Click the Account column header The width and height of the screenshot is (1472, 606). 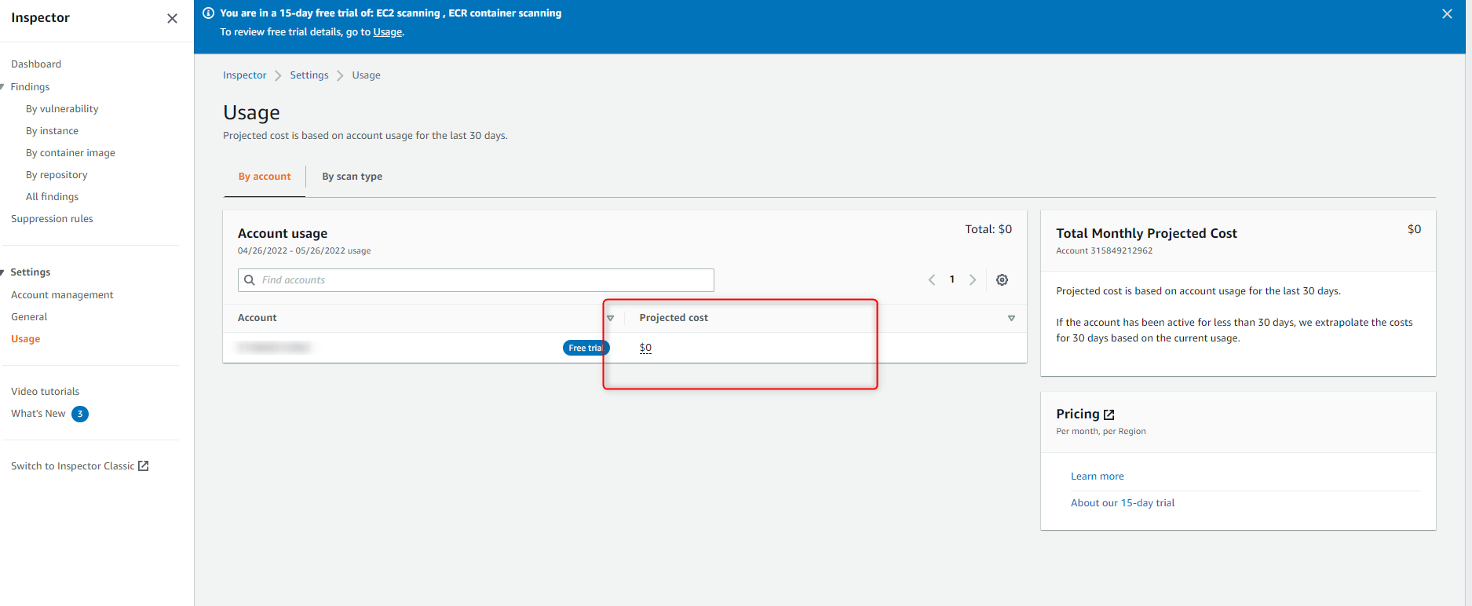258,318
